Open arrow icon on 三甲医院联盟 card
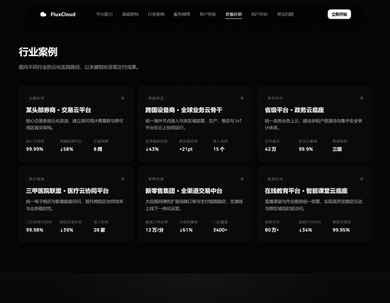Viewport: 390px width, 303px height. (122, 179)
